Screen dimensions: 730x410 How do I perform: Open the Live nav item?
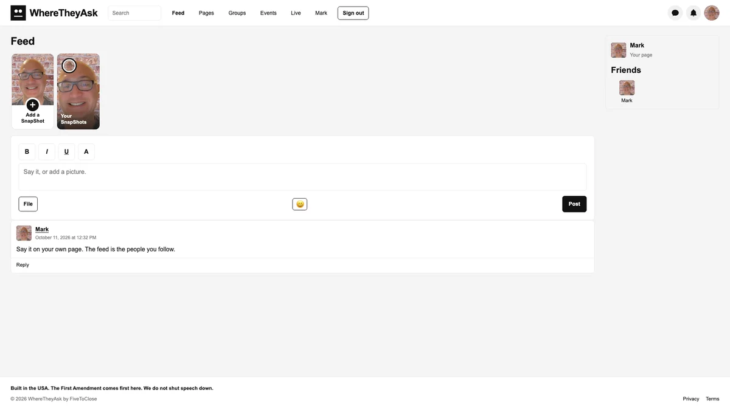coord(296,13)
